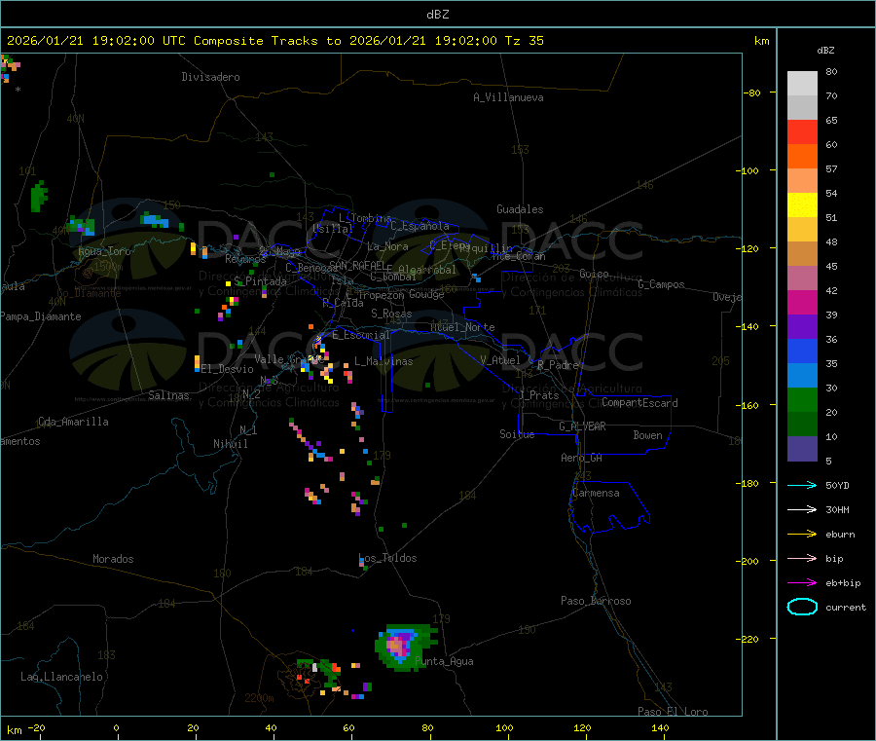The height and width of the screenshot is (741, 876).
Task: Click the -80 km tick on right axis
Action: (751, 93)
